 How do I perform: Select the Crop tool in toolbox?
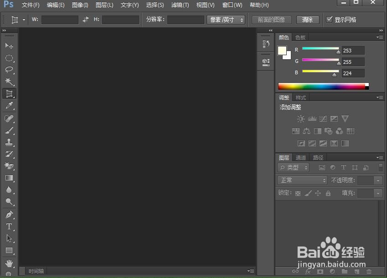coord(9,94)
